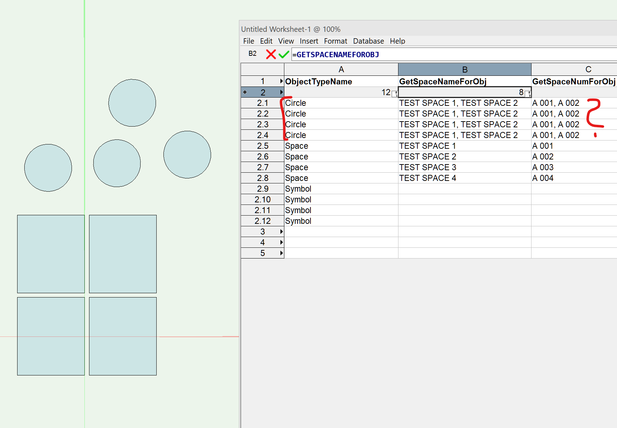Select column A header
The width and height of the screenshot is (617, 428).
[x=341, y=69]
